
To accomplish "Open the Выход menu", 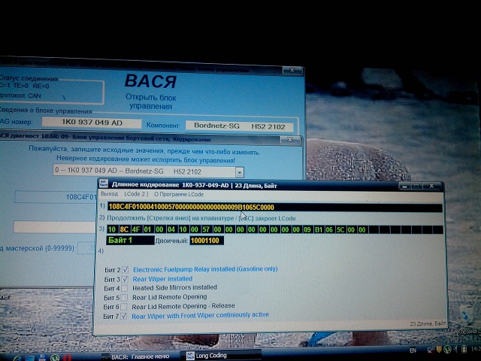I will pyautogui.click(x=109, y=194).
